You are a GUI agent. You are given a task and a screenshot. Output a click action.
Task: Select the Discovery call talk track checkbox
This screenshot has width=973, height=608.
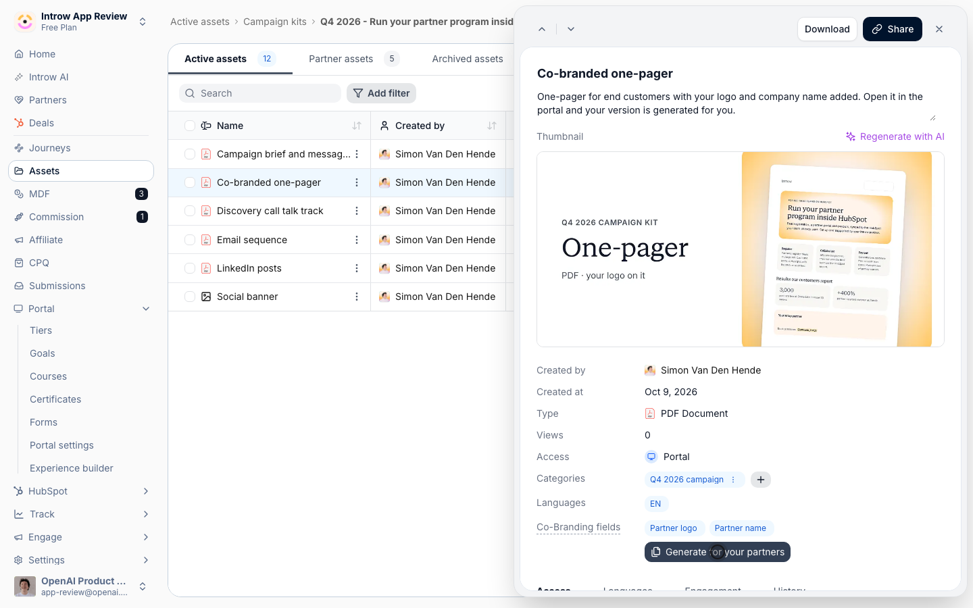pyautogui.click(x=190, y=211)
